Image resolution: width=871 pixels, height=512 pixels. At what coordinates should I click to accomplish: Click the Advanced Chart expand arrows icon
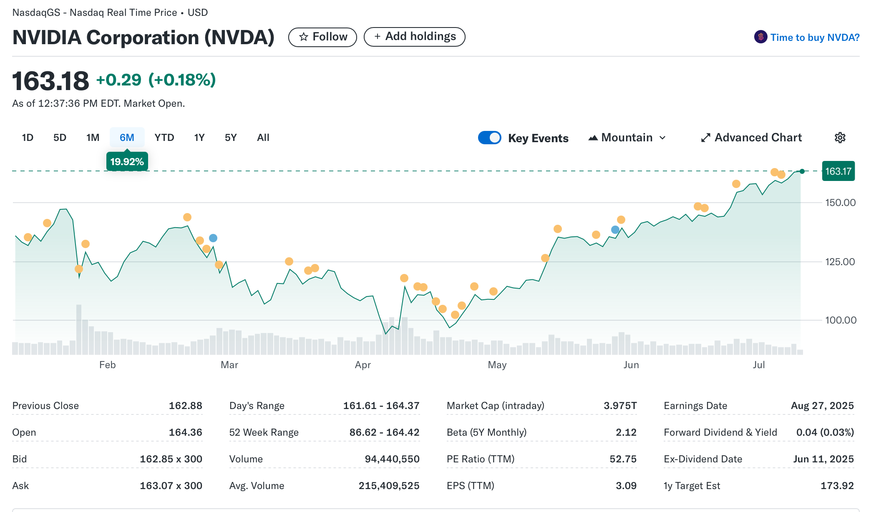[705, 138]
